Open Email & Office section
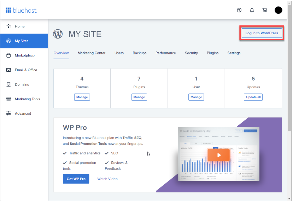The image size is (293, 203). [24, 70]
